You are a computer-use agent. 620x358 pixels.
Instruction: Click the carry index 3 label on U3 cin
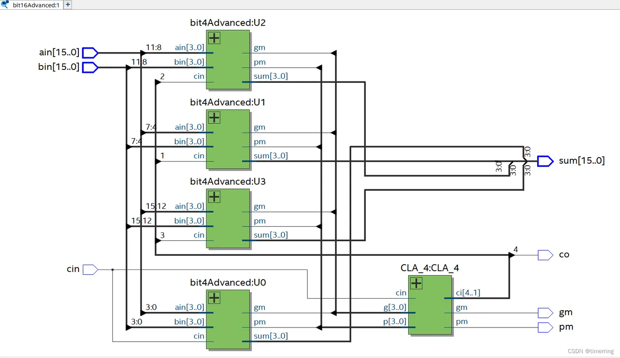point(162,235)
